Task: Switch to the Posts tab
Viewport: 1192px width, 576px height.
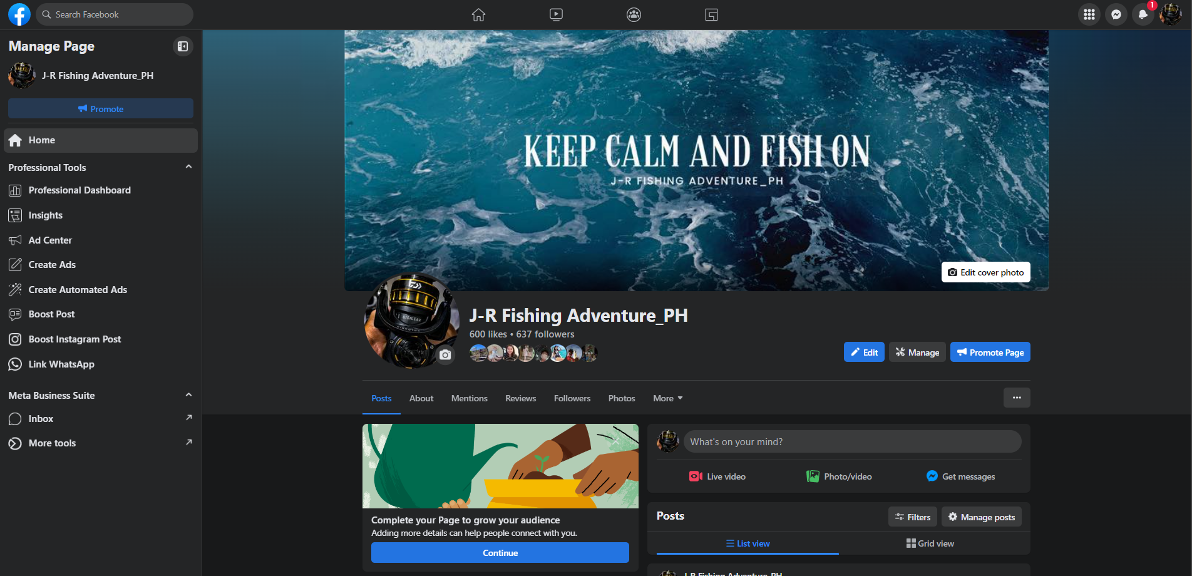Action: pyautogui.click(x=381, y=398)
